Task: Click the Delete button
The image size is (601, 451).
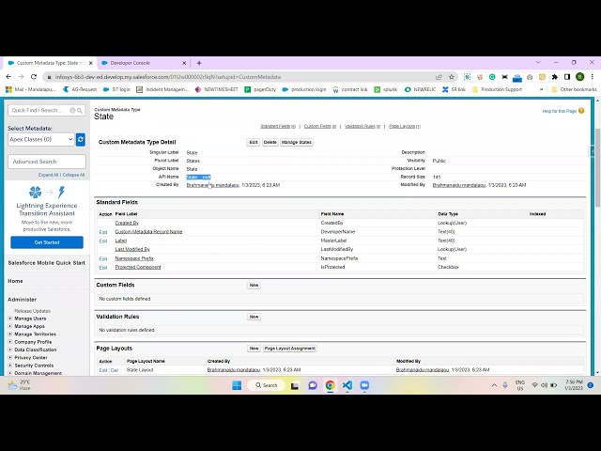Action: click(270, 142)
